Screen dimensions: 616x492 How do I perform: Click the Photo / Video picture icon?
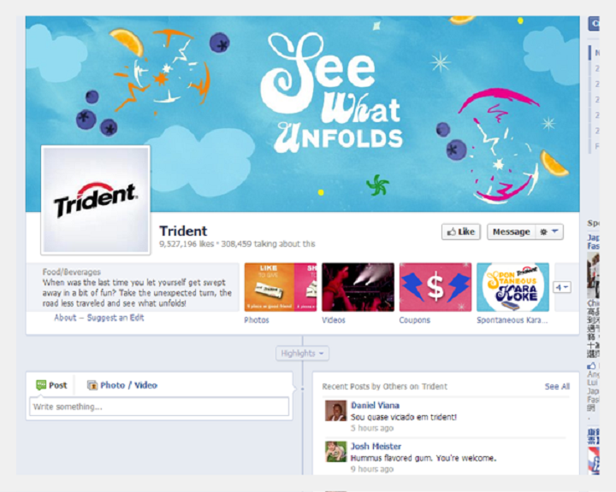92,385
